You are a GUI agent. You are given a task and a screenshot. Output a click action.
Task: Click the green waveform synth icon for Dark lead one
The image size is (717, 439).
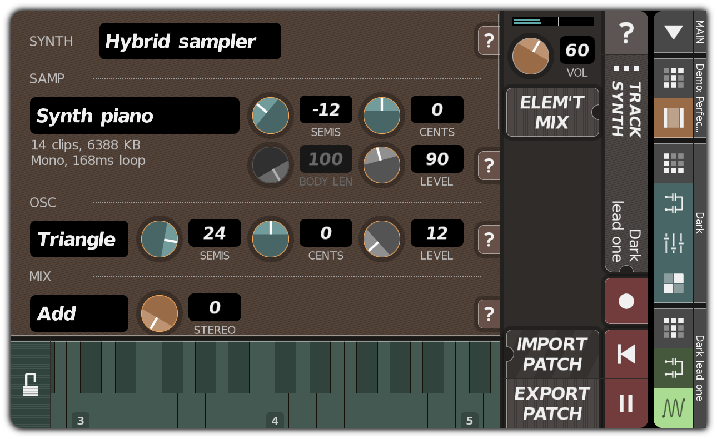click(674, 408)
